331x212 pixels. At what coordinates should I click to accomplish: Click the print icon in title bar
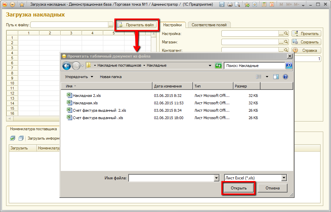pyautogui.click(x=230, y=5)
